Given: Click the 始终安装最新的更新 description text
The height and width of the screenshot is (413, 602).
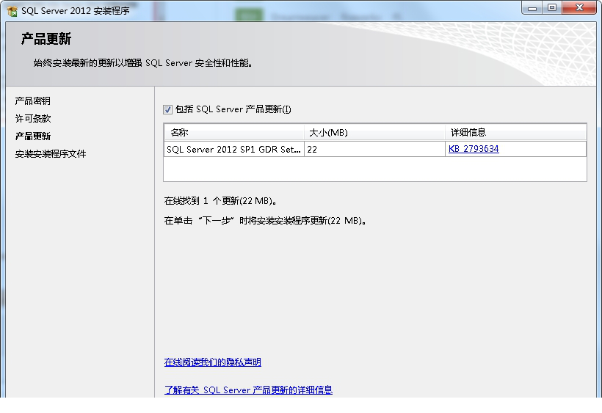Looking at the screenshot, I should click(x=143, y=63).
